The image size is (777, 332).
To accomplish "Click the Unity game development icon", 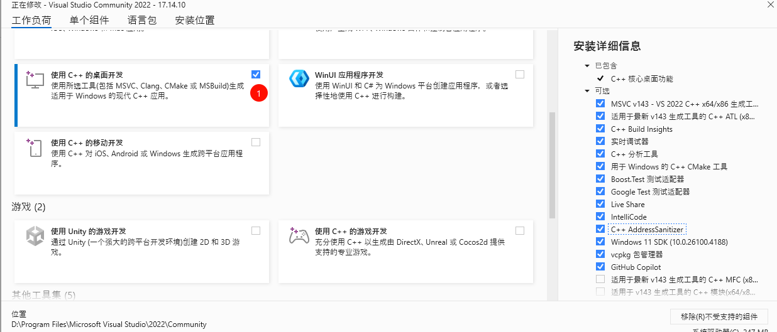I will click(x=35, y=236).
